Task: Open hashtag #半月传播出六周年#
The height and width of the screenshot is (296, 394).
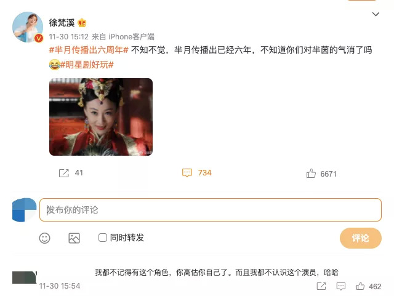Action: (89, 50)
